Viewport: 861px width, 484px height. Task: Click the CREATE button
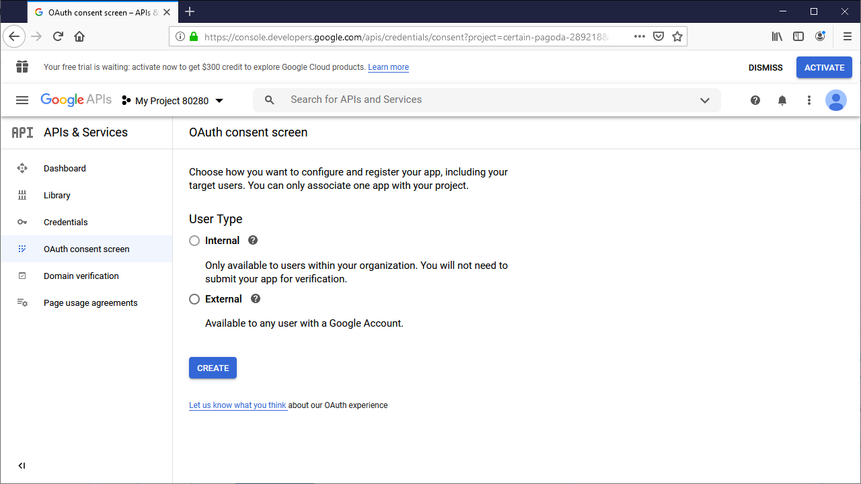coord(213,368)
